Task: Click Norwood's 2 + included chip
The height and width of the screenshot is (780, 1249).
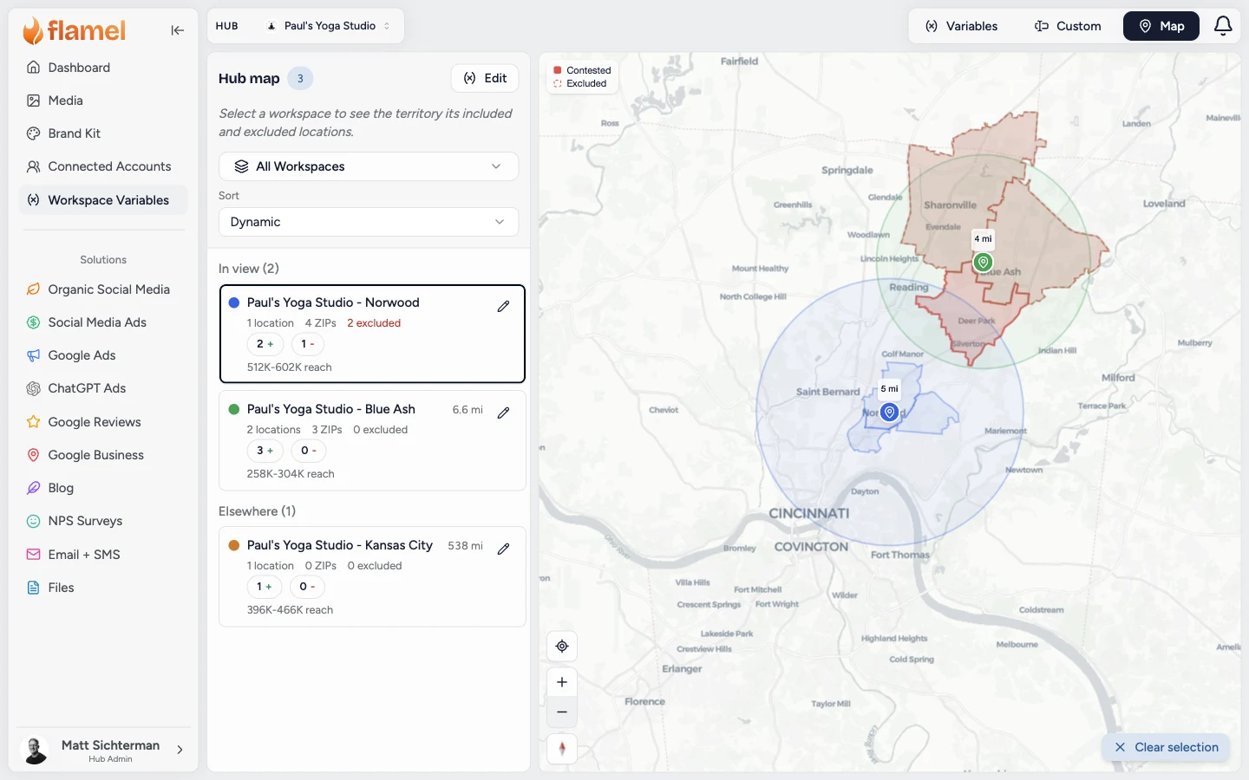Action: (x=265, y=344)
